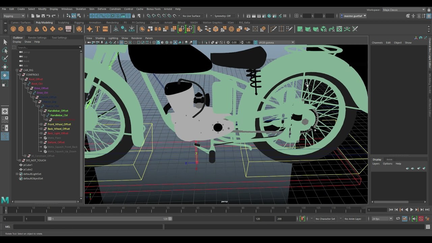The height and width of the screenshot is (243, 432).
Task: Select the Polygon Sphere tool on the shelf
Action: pyautogui.click(x=13, y=29)
